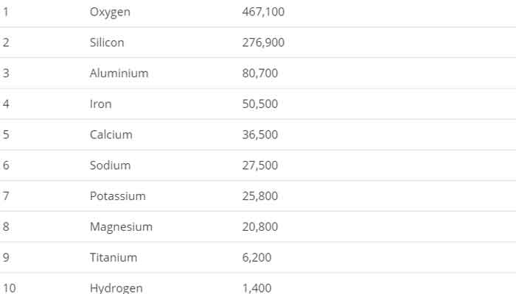Image resolution: width=516 pixels, height=294 pixels.
Task: Click the Potassium cell
Action: coord(118,196)
